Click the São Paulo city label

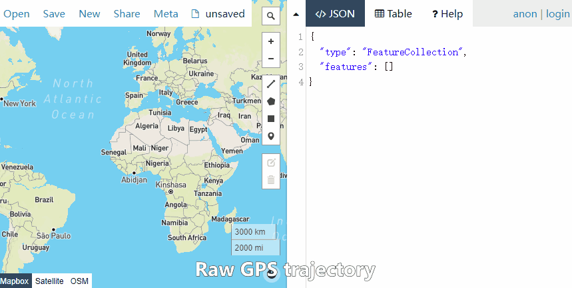point(54,236)
